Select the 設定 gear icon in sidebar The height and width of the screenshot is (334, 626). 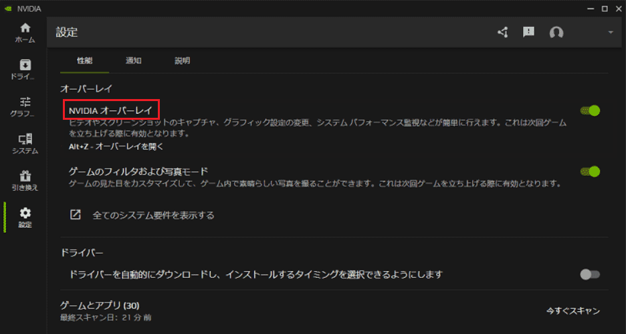(25, 213)
